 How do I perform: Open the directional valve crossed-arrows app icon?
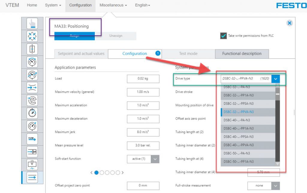coord(32,36)
